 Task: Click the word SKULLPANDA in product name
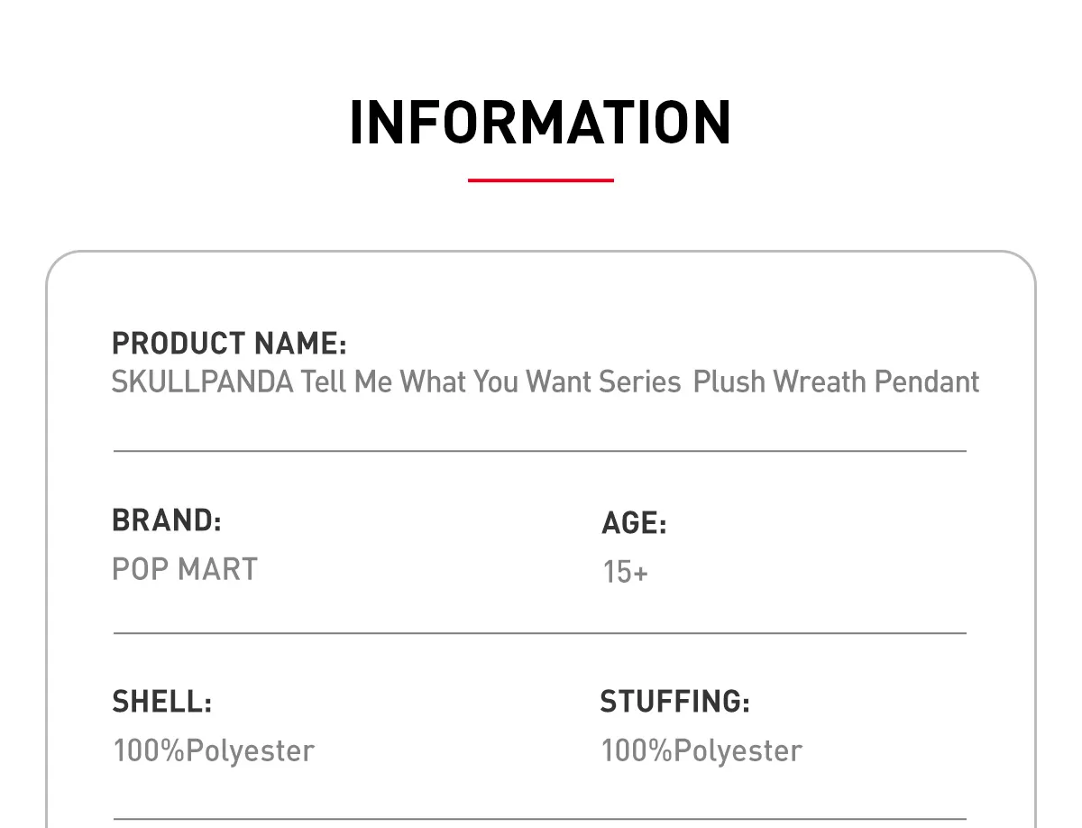pyautogui.click(x=203, y=382)
